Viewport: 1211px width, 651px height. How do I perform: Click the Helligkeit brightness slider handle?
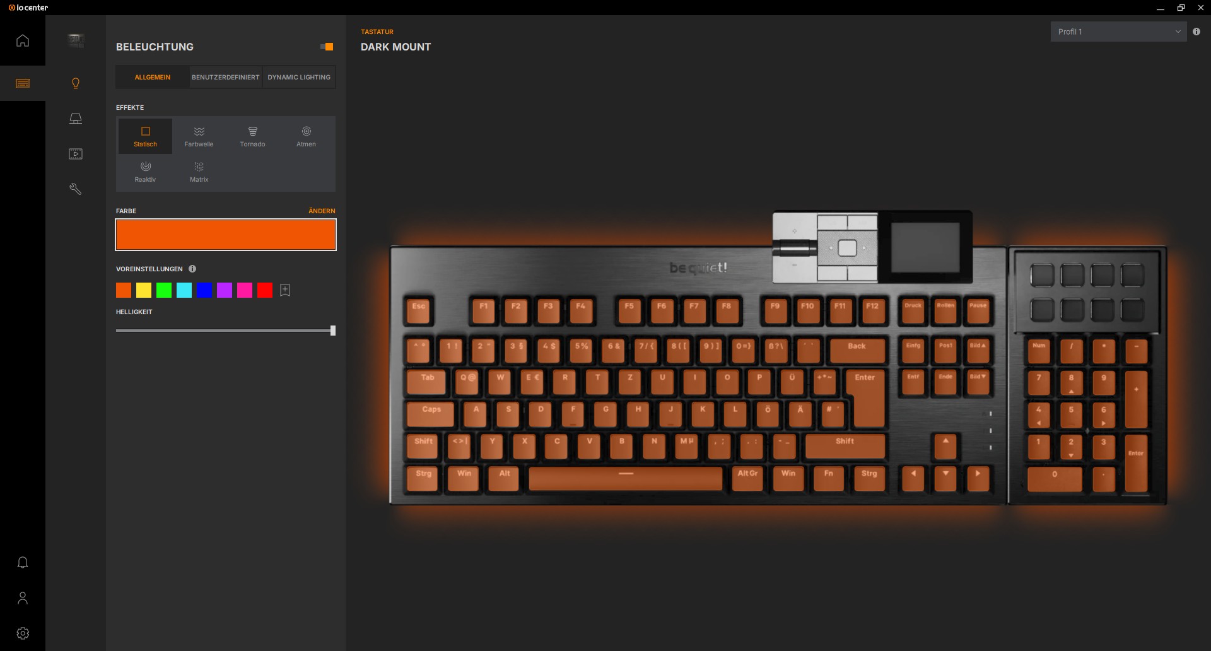(333, 331)
